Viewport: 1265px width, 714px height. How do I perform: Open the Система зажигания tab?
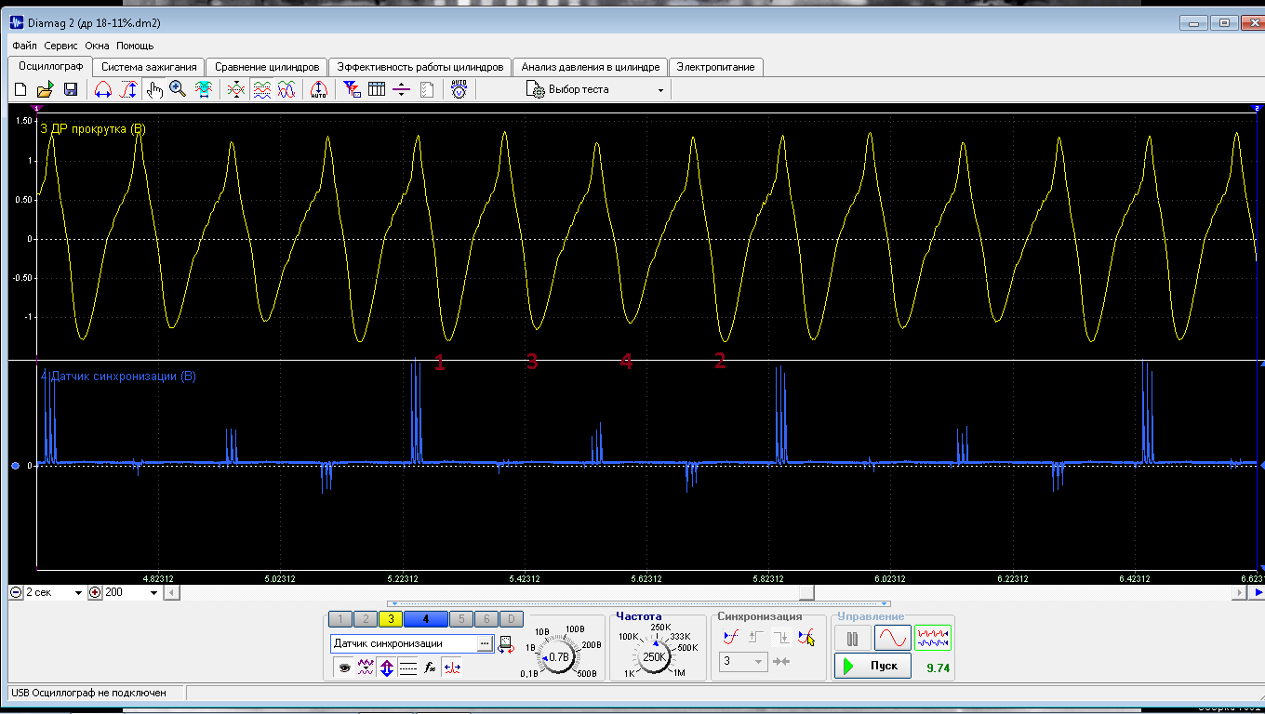[x=149, y=67]
